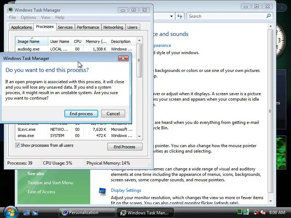This screenshot has width=291, height=218.
Task: Maximize the Windows Task Manager window
Action: tap(133, 10)
